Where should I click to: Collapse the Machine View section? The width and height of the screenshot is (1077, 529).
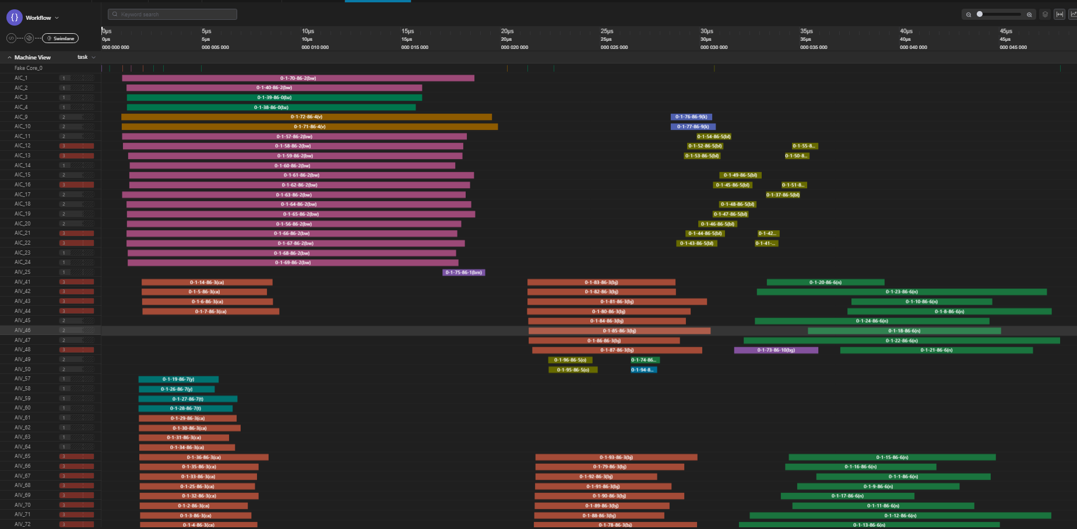click(9, 58)
